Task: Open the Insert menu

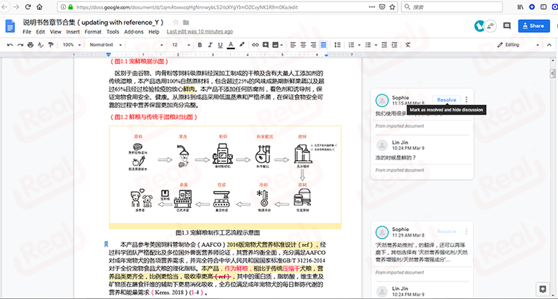Action: point(73,32)
